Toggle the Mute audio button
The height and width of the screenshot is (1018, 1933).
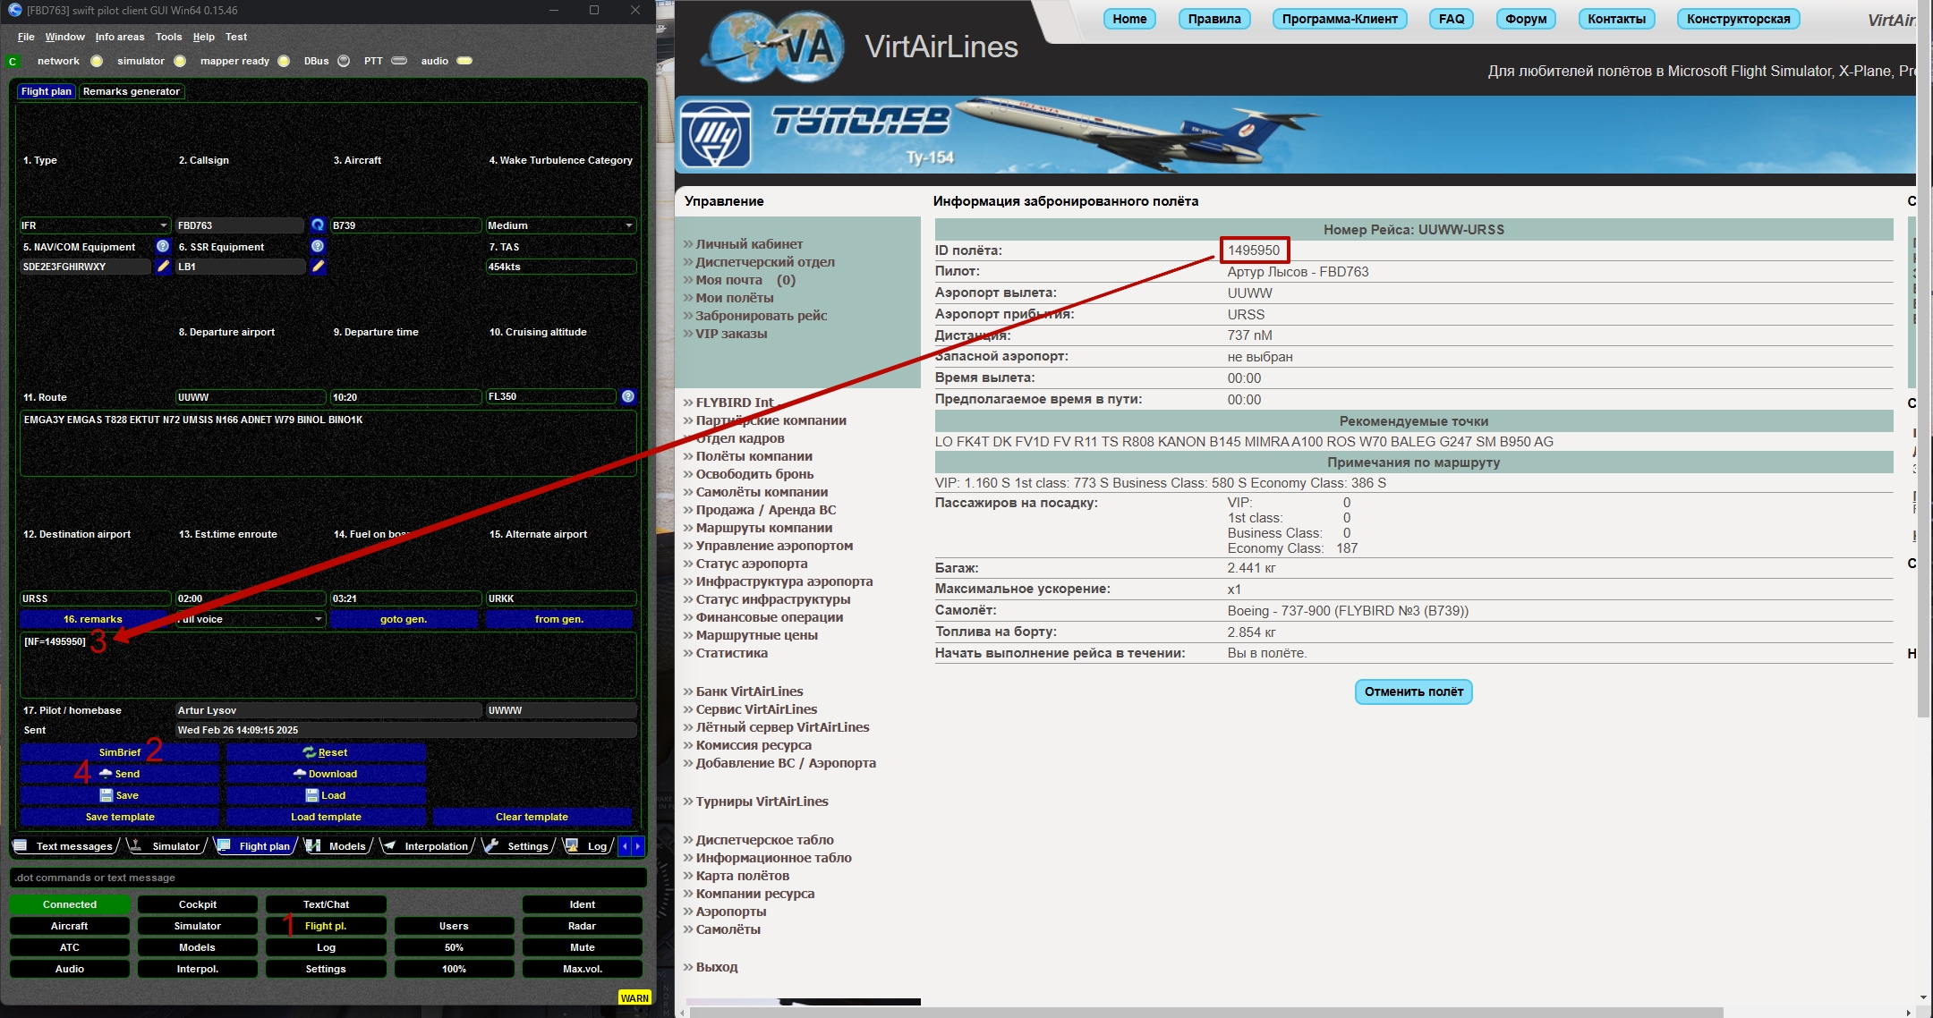tap(583, 947)
